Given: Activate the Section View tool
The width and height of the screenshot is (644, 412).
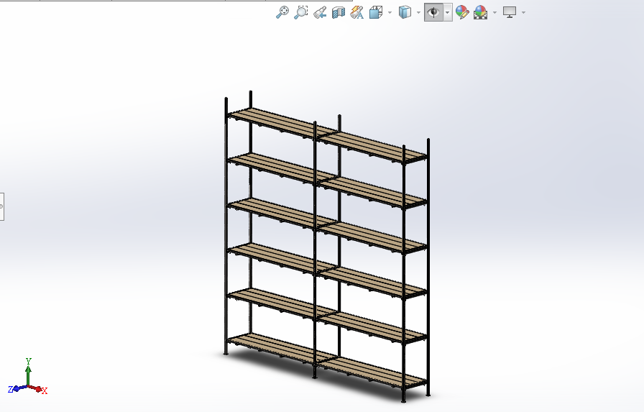Looking at the screenshot, I should click(x=338, y=12).
